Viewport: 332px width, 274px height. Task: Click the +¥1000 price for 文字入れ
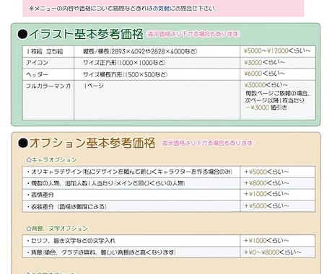266,240
